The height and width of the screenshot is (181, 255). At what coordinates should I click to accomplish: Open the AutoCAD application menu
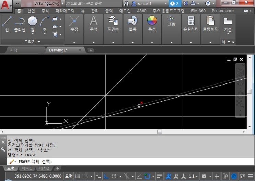coord(6,5)
